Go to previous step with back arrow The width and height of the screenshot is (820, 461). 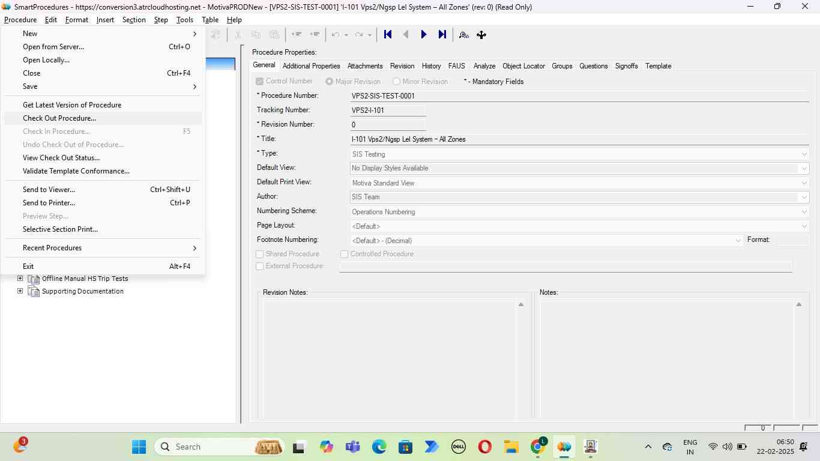click(406, 35)
